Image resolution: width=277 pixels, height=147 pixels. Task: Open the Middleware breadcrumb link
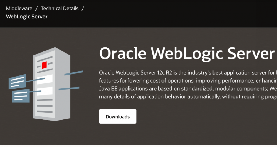point(19,8)
